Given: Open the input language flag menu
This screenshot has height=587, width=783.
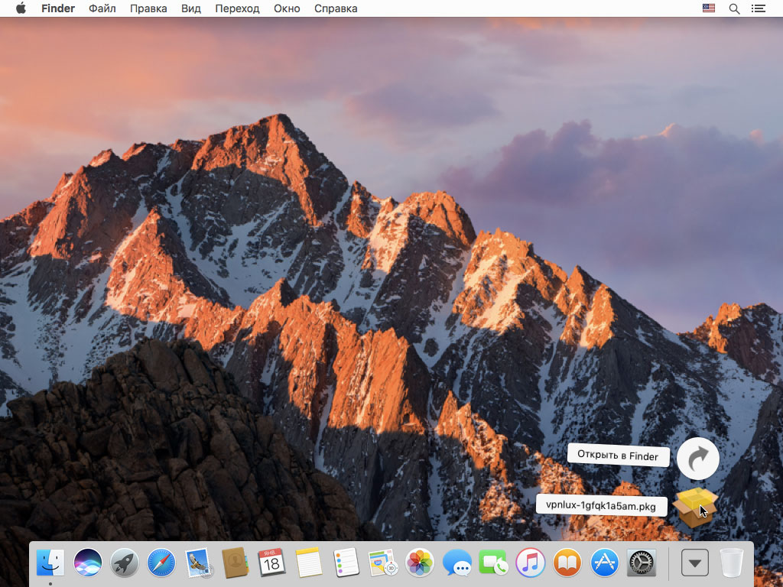Looking at the screenshot, I should tap(709, 8).
